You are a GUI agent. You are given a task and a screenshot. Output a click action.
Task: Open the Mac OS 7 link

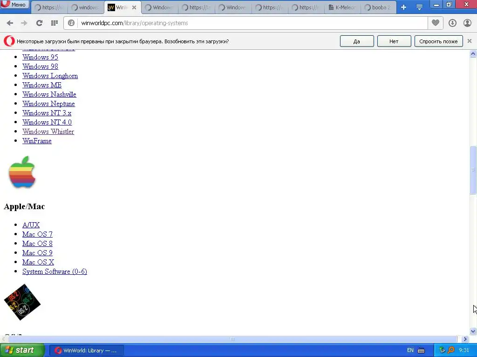tap(37, 234)
